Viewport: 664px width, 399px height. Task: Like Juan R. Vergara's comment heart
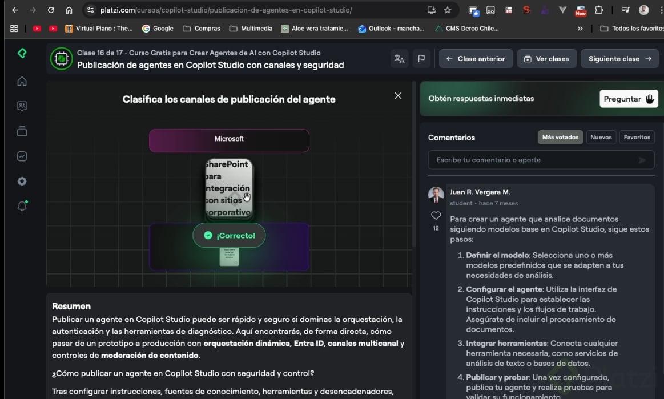[x=436, y=216]
